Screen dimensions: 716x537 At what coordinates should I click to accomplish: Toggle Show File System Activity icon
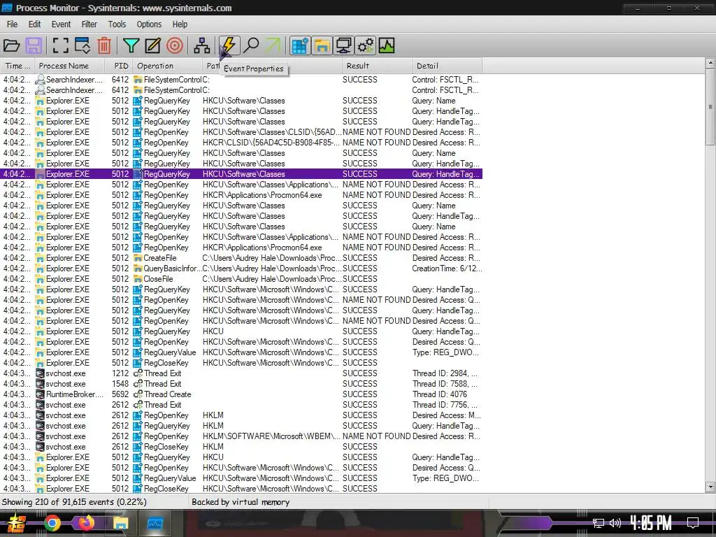[322, 45]
